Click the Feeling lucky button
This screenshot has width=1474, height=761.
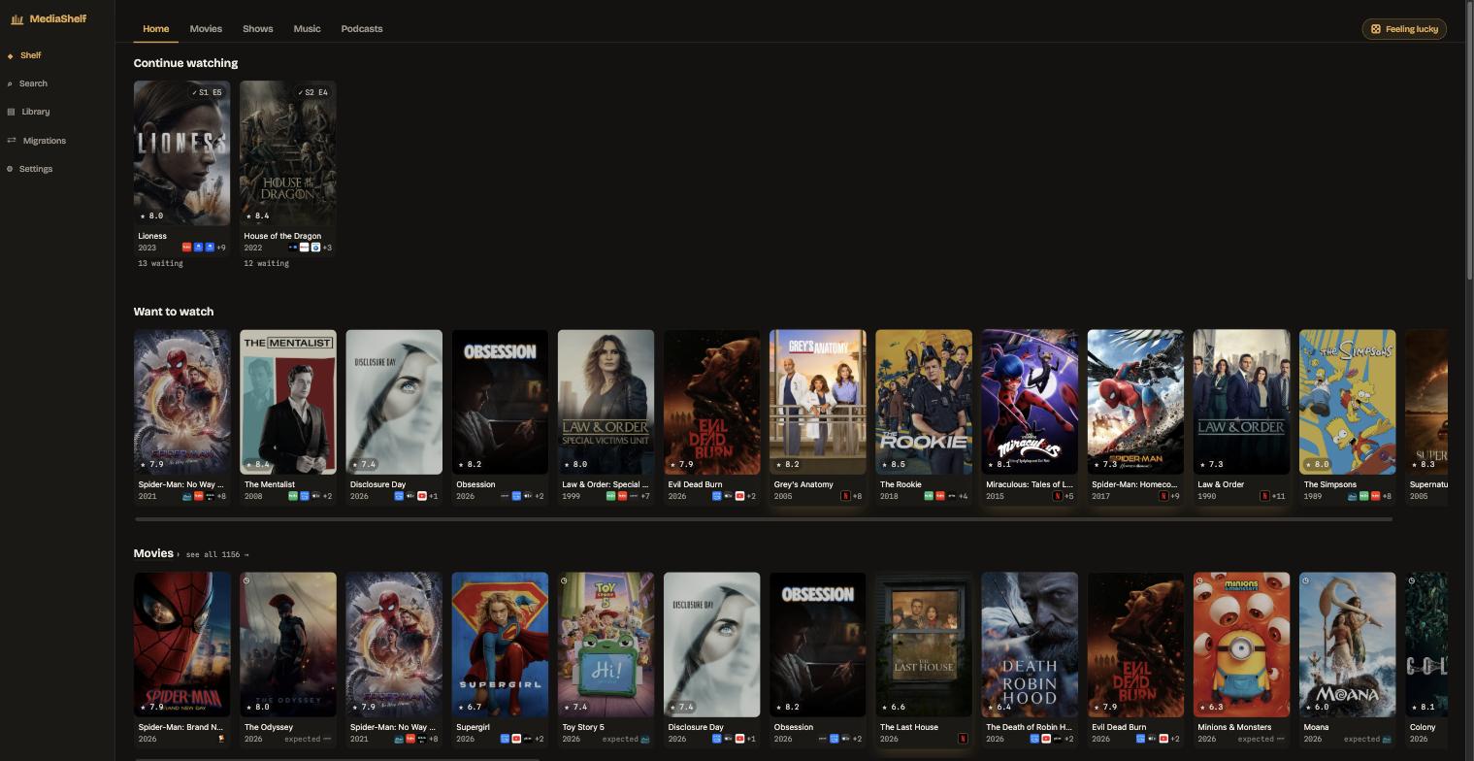pos(1404,29)
